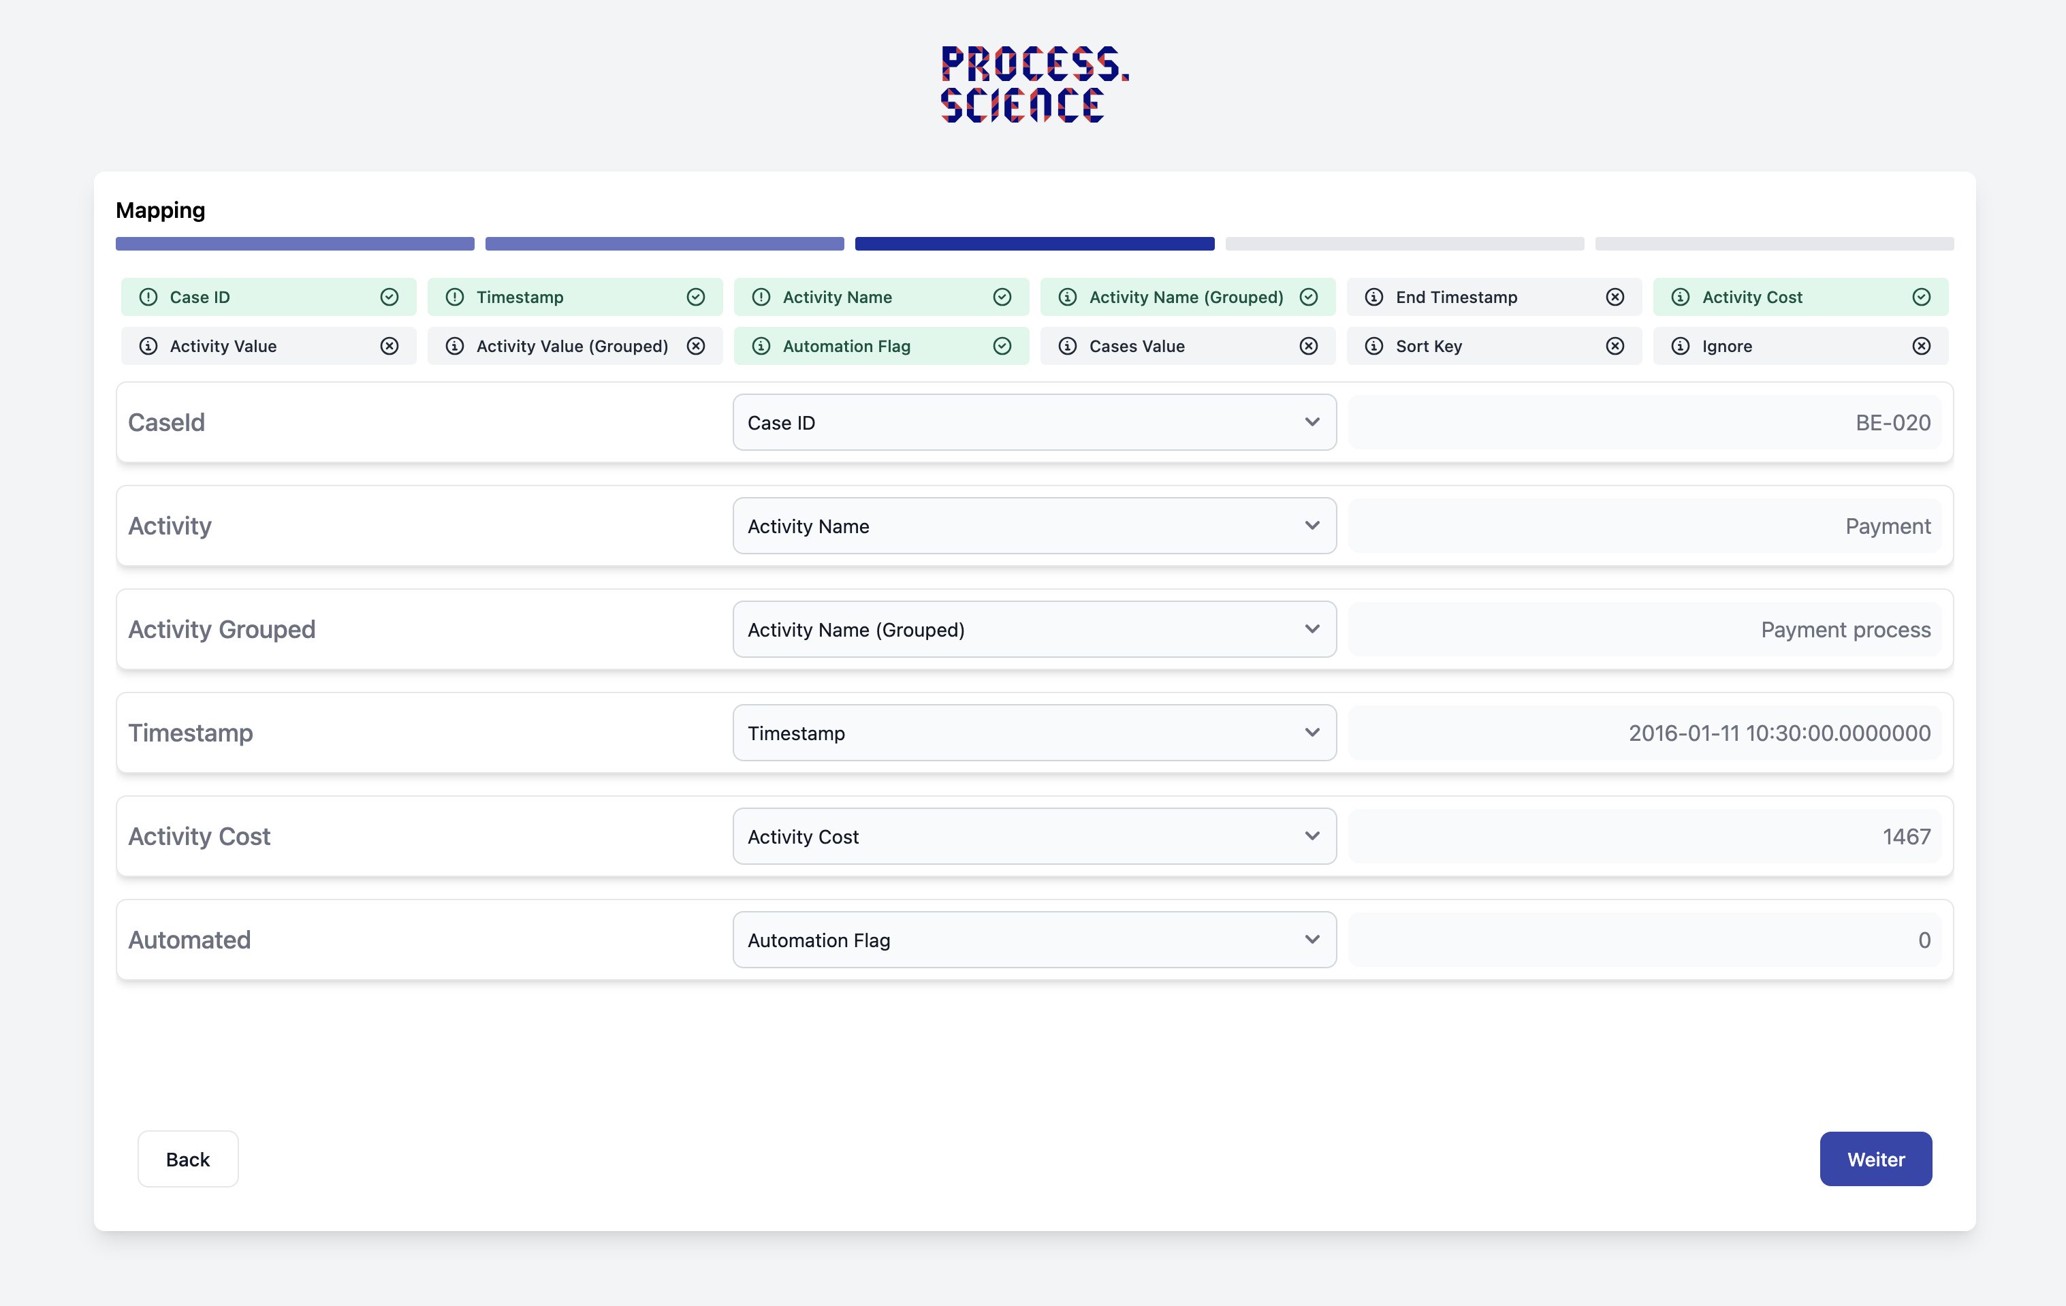Click the fifth grey progress step bar

point(1775,244)
